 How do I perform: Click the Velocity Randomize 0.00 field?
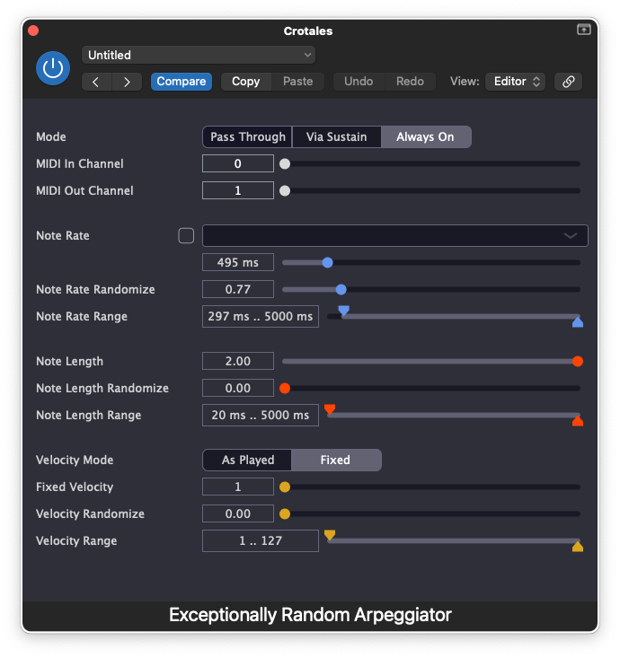tap(238, 513)
